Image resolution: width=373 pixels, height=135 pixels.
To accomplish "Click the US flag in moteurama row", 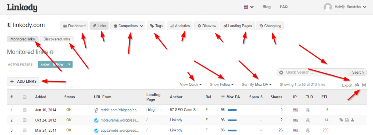I will point(295,120).
